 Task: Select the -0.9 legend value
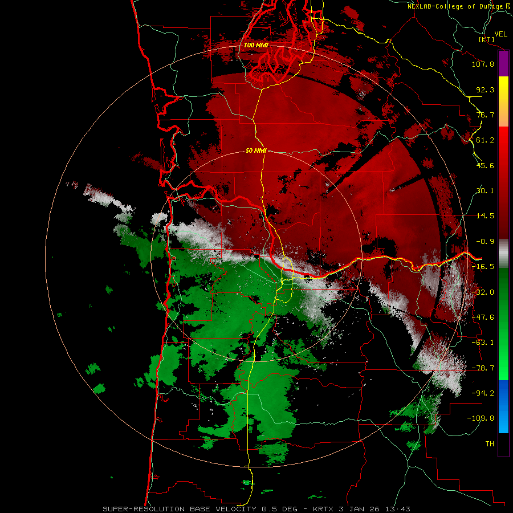[x=485, y=242]
